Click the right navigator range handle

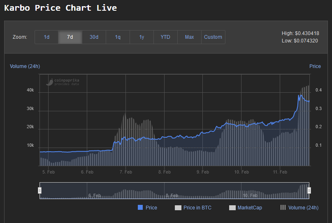point(309,190)
